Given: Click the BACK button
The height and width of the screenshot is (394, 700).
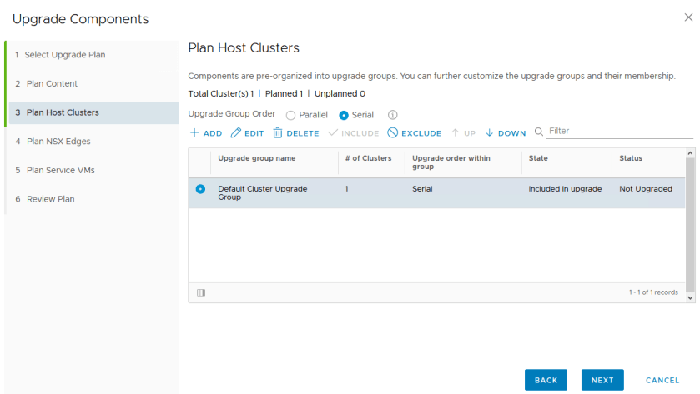Looking at the screenshot, I should [x=546, y=380].
